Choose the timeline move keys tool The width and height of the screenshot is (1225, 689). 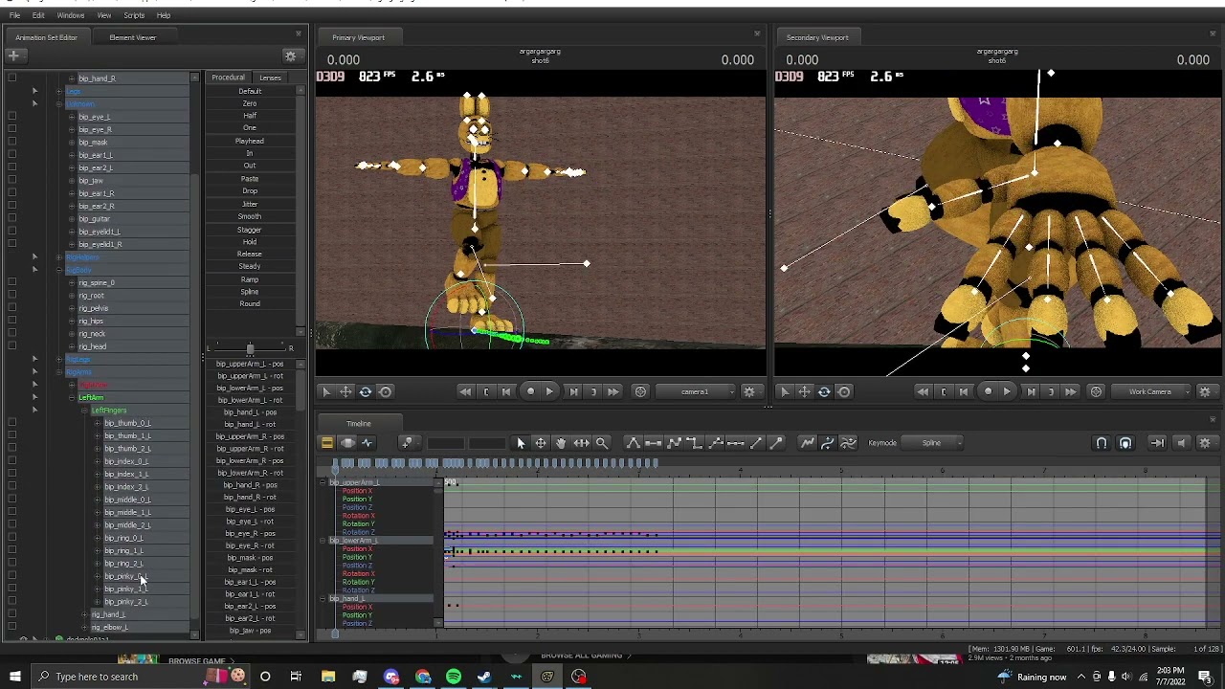coord(541,443)
